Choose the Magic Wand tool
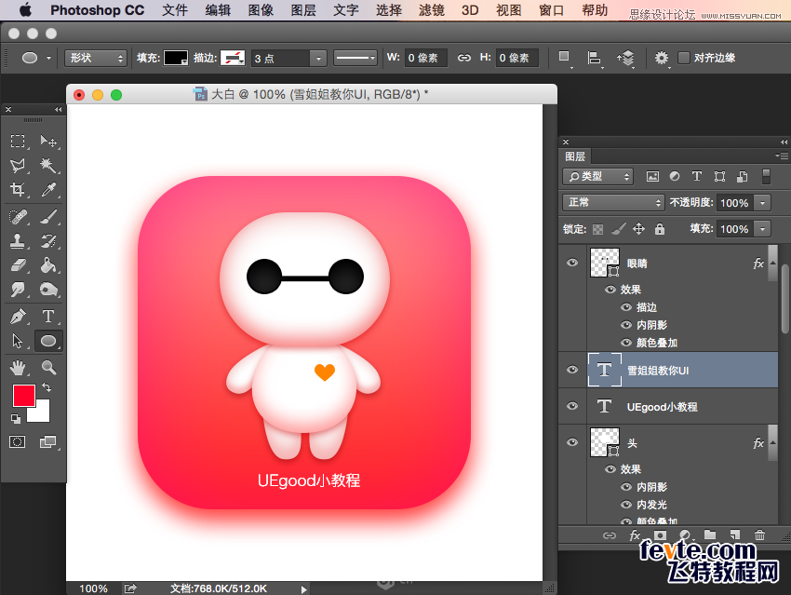This screenshot has height=595, width=791. (48, 166)
